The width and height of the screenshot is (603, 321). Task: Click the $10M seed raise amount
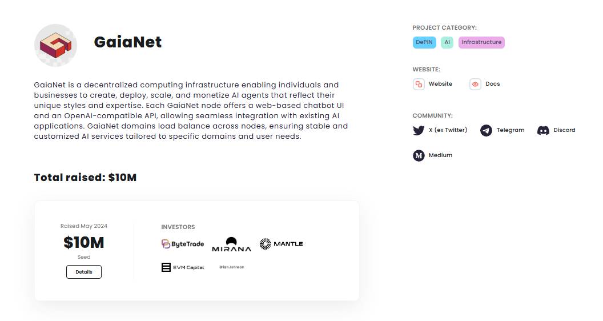pyautogui.click(x=84, y=243)
